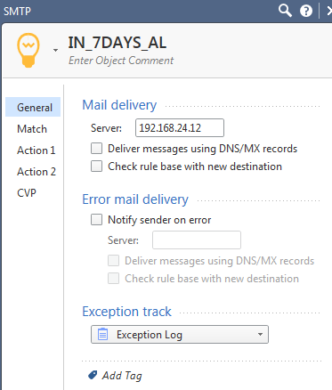Click the Exception track dropdown arrow
This screenshot has height=390, width=332.
260,334
